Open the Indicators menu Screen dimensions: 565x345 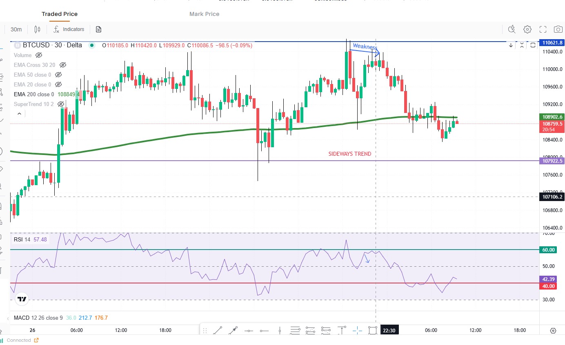tap(69, 29)
